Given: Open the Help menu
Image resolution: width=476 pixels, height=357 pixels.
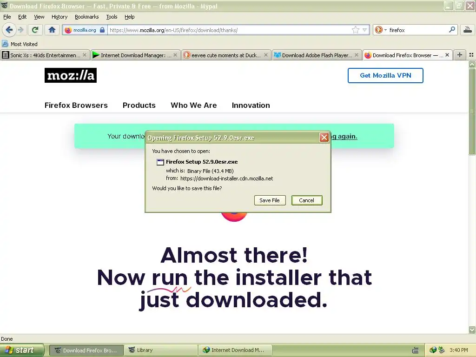Looking at the screenshot, I should (x=130, y=17).
